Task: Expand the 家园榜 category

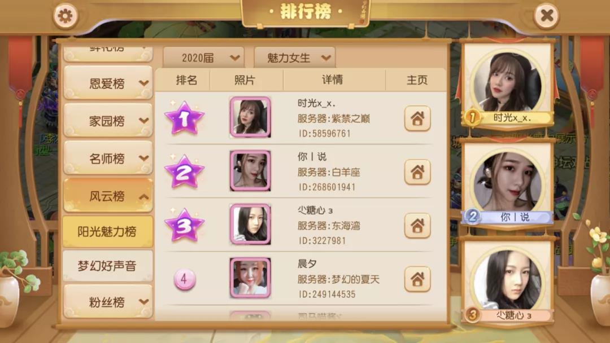Action: coord(108,120)
